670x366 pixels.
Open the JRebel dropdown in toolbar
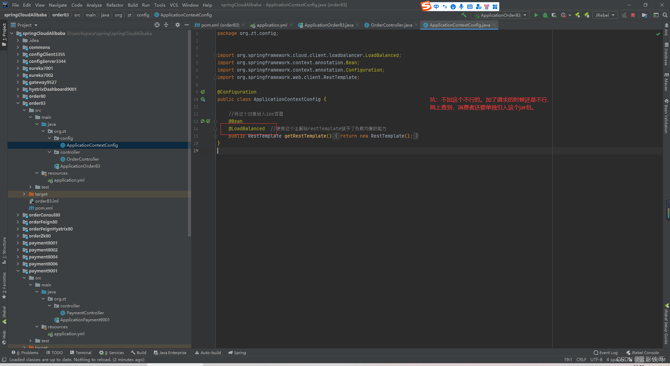605,15
